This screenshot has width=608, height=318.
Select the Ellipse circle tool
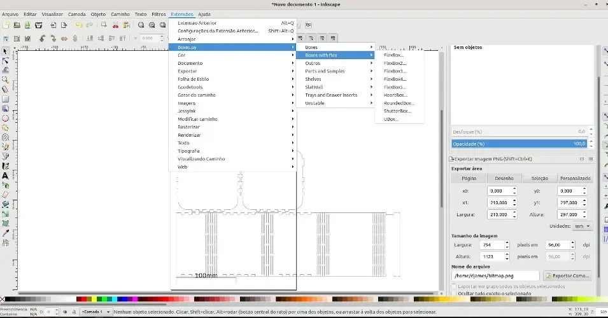(5, 118)
